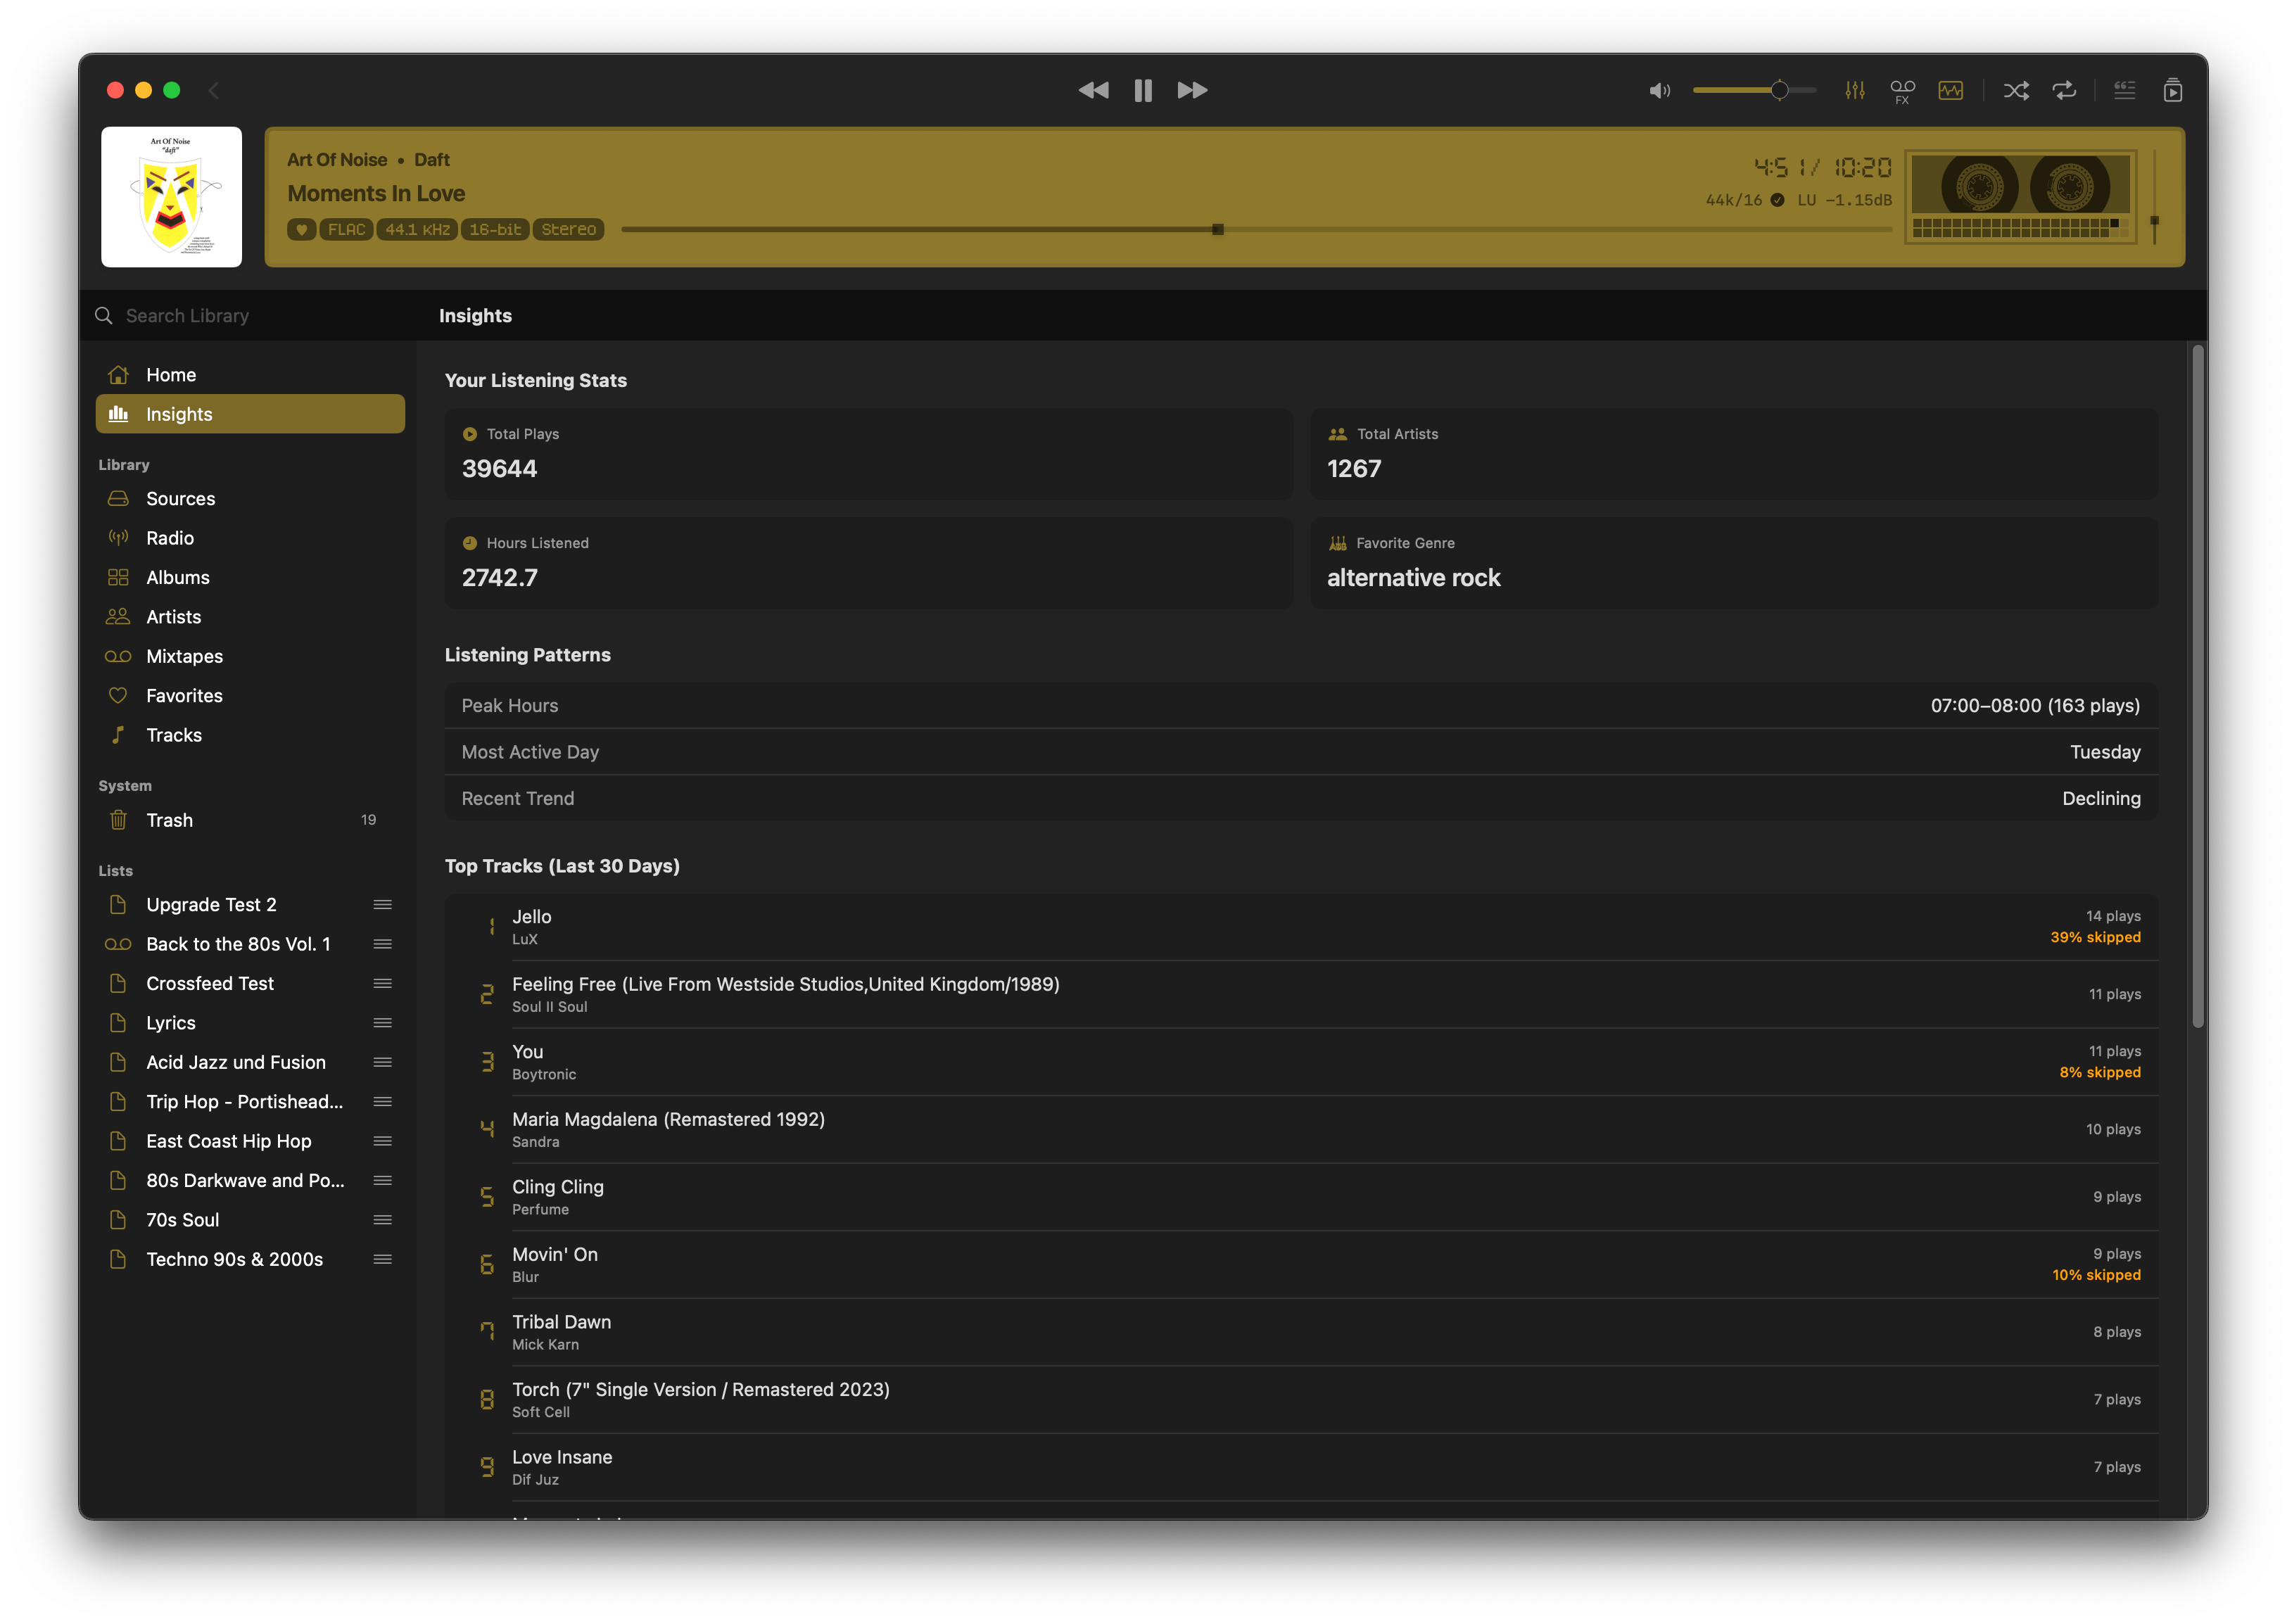Show lyrics with the quote-lines icon

[x=2124, y=91]
